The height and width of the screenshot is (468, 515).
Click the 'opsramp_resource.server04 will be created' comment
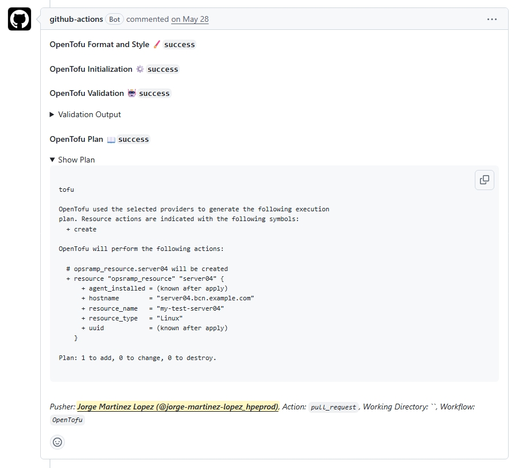coord(147,269)
